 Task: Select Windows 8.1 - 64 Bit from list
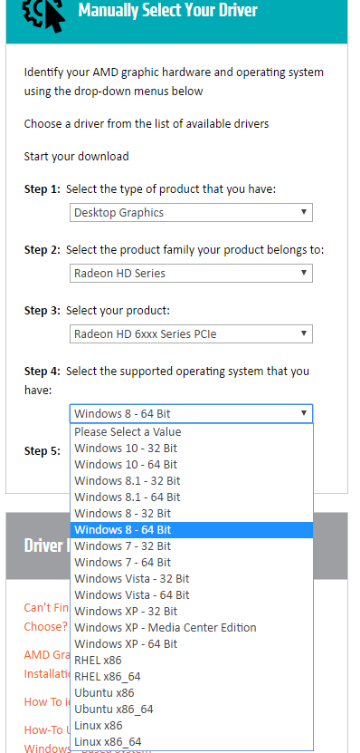pos(192,497)
